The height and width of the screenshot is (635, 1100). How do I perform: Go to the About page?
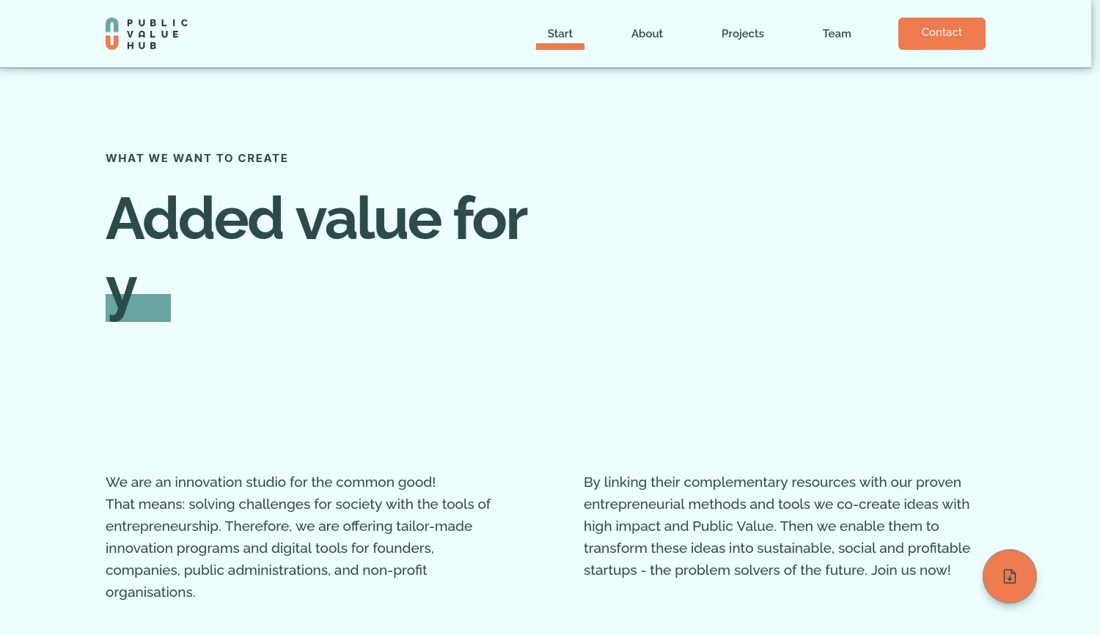(x=647, y=34)
